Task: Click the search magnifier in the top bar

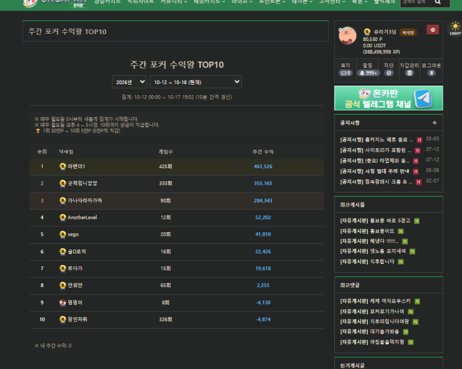Action: pyautogui.click(x=438, y=2)
